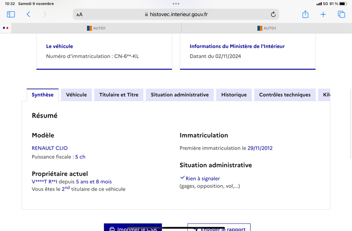Screen dimensions: 352x231
Task: Click the Samedi 9 novembre date
Action: [x=36, y=4]
